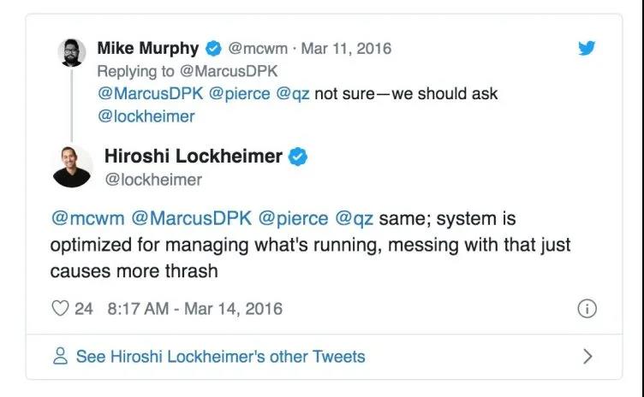Image resolution: width=644 pixels, height=397 pixels.
Task: Open @MarcusDPK in Replying to line
Action: pos(229,71)
